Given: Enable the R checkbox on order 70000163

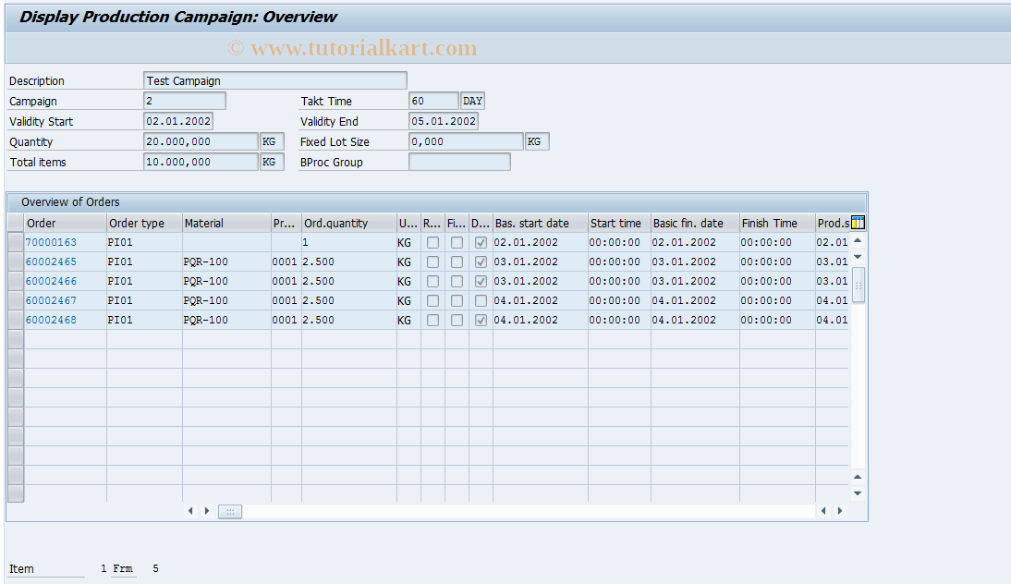Looking at the screenshot, I should tap(432, 242).
